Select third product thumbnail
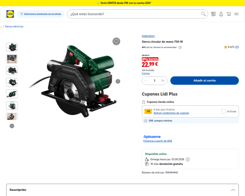 [x=12, y=71]
